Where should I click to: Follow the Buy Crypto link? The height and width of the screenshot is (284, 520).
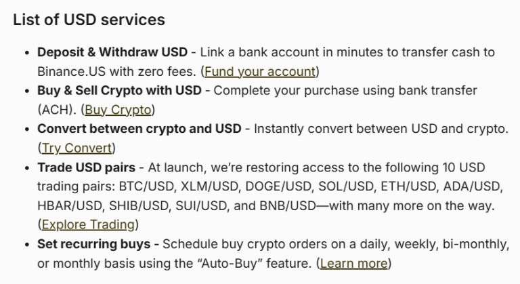point(118,110)
